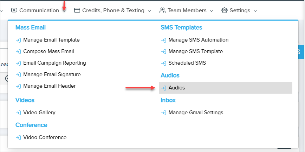Expand the Team Members dropdown chevron
Screen dimensions: 305x152
[x=211, y=11]
